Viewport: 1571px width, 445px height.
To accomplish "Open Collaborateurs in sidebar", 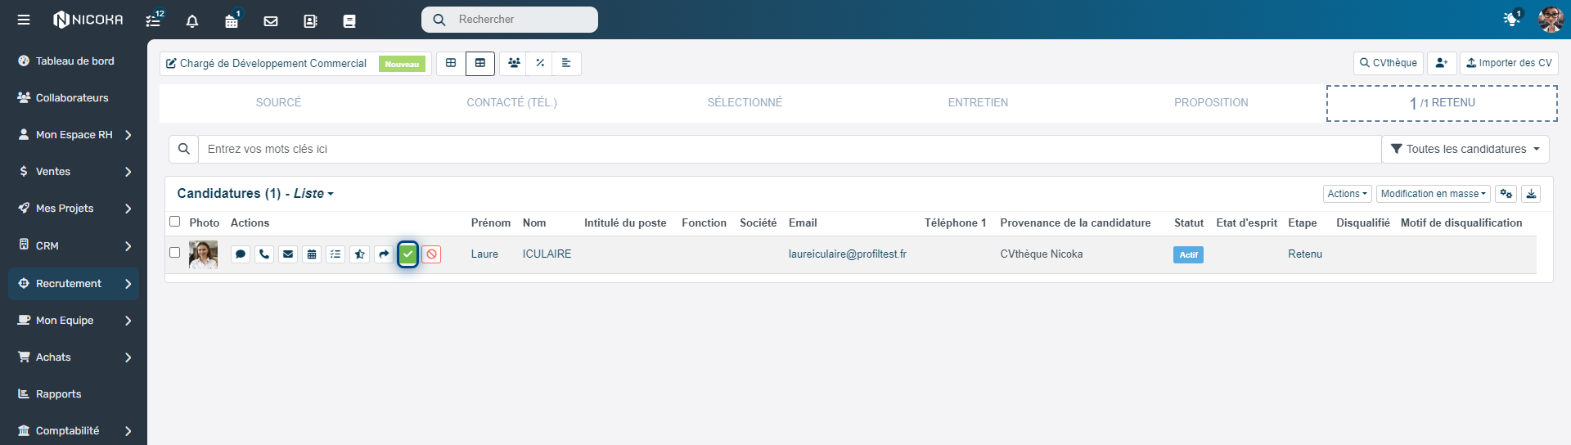I will (74, 98).
